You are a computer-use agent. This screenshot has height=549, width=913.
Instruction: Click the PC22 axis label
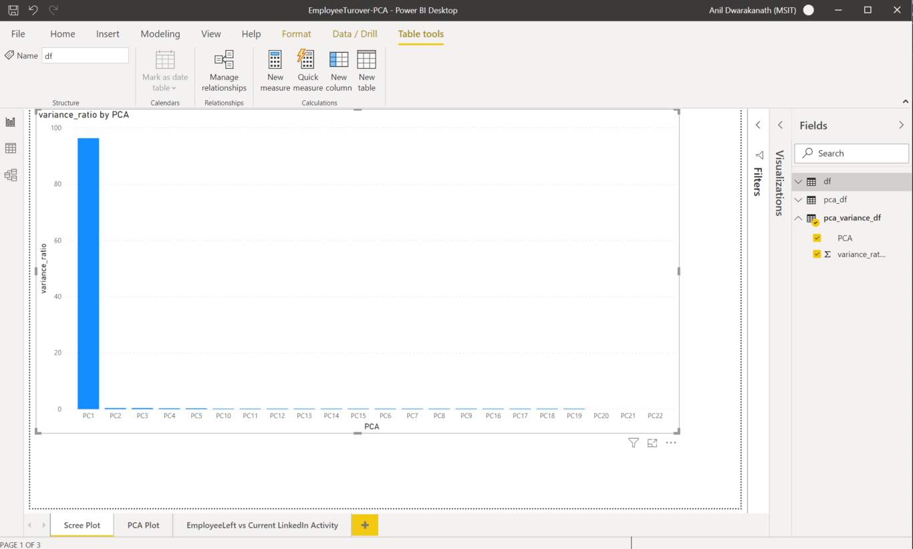click(x=655, y=416)
